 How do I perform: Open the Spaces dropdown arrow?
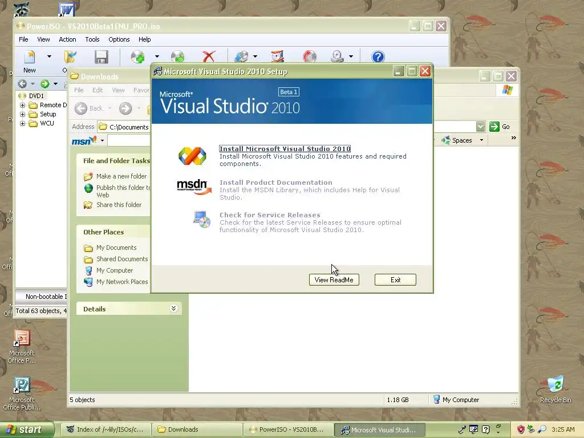point(481,140)
